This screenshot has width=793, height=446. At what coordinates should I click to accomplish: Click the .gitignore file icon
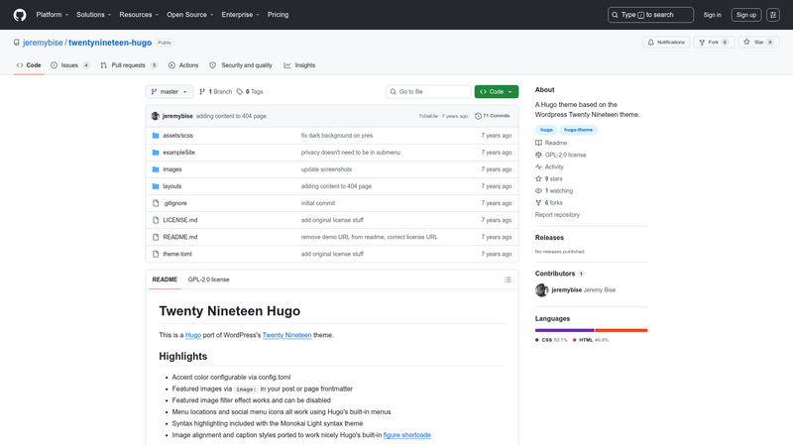pos(156,203)
